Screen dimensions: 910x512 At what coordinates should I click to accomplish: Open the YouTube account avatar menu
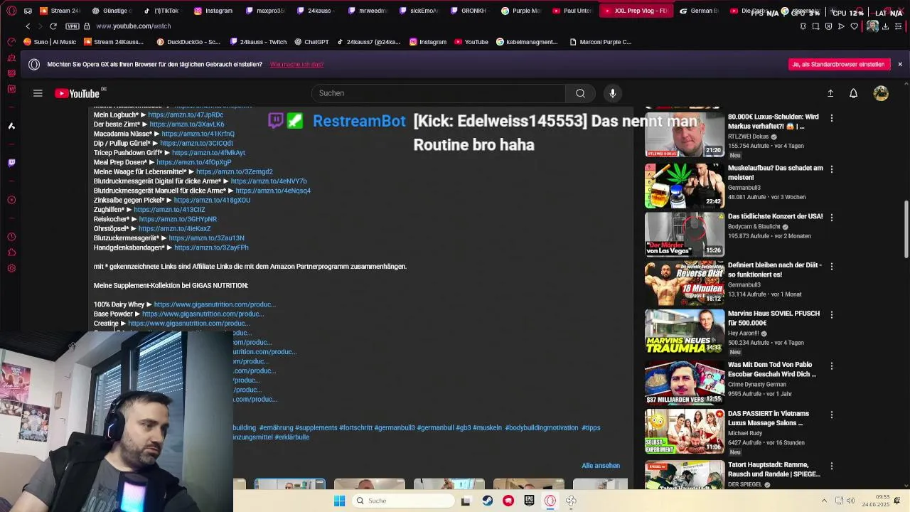[x=881, y=93]
